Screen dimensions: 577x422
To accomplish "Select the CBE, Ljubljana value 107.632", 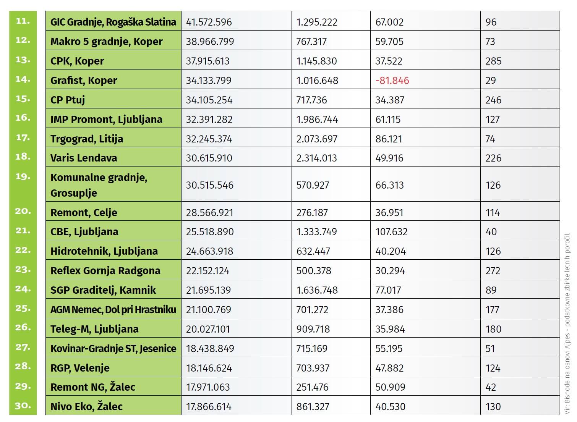I will (391, 232).
